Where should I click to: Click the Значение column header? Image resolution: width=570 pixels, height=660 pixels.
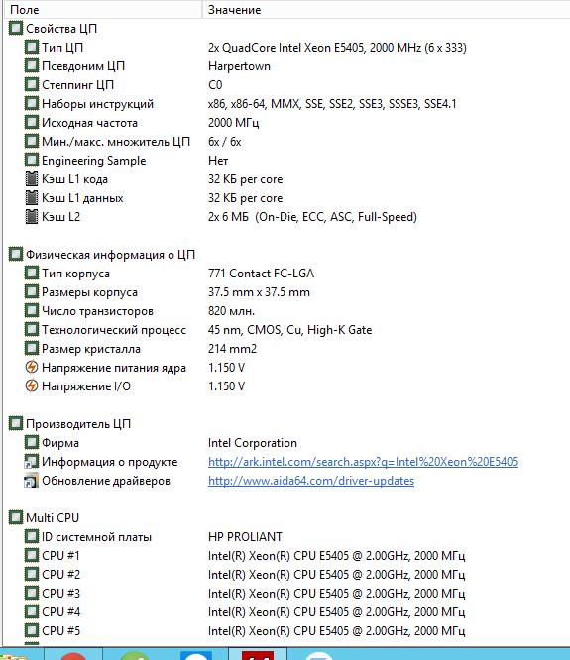tap(386, 9)
